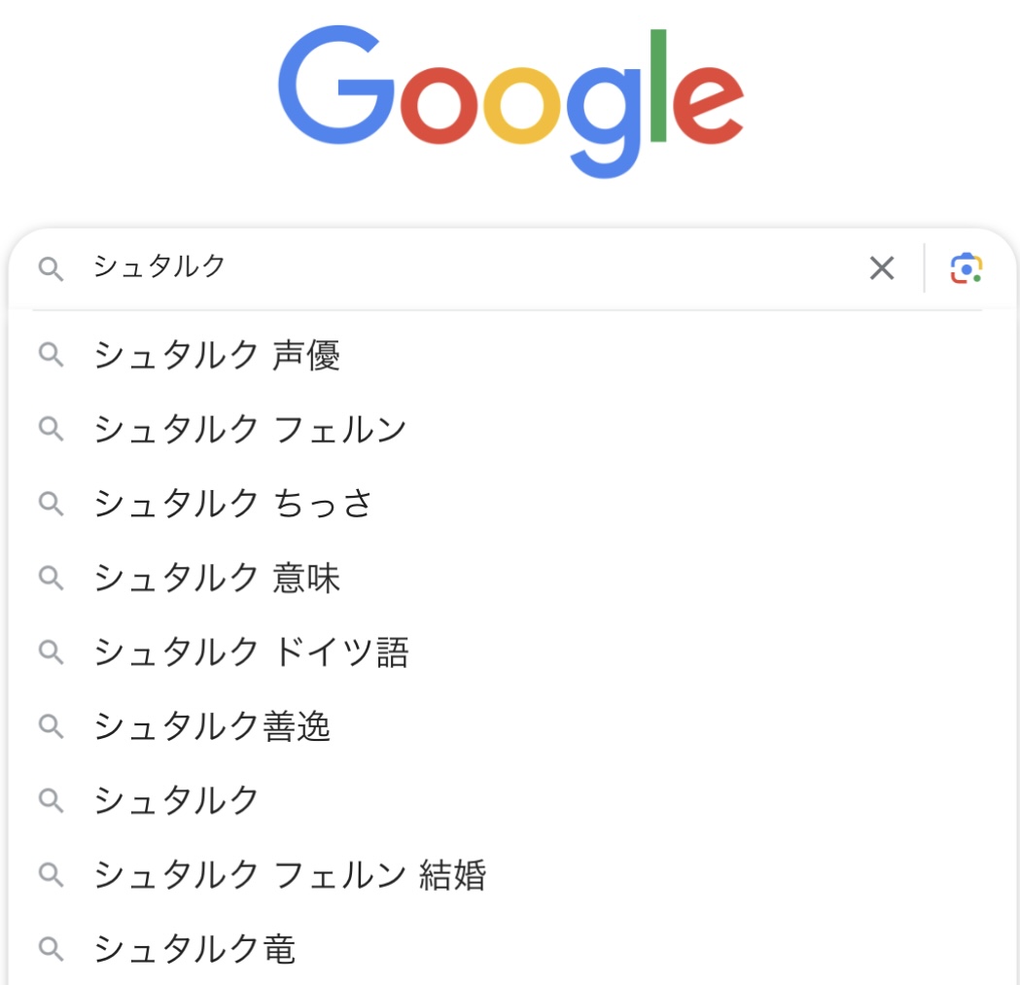Select suggestion シュタルク フェルン
The image size is (1020, 985).
250,429
